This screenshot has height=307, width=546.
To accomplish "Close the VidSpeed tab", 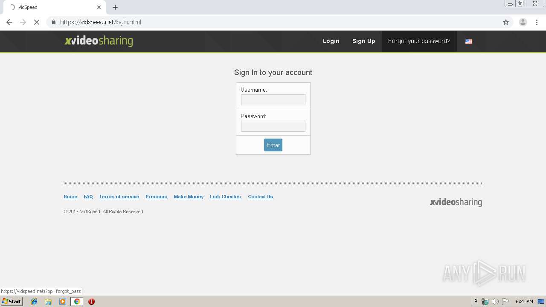I will click(x=99, y=7).
